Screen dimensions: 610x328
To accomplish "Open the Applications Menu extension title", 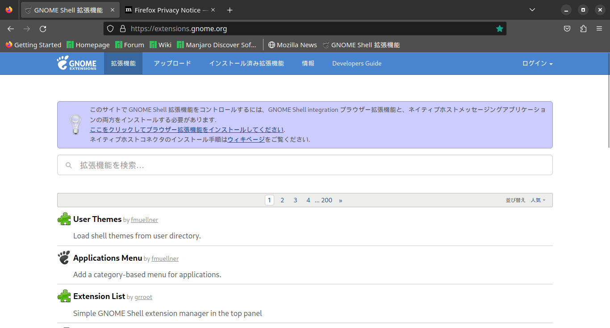I will 108,258.
